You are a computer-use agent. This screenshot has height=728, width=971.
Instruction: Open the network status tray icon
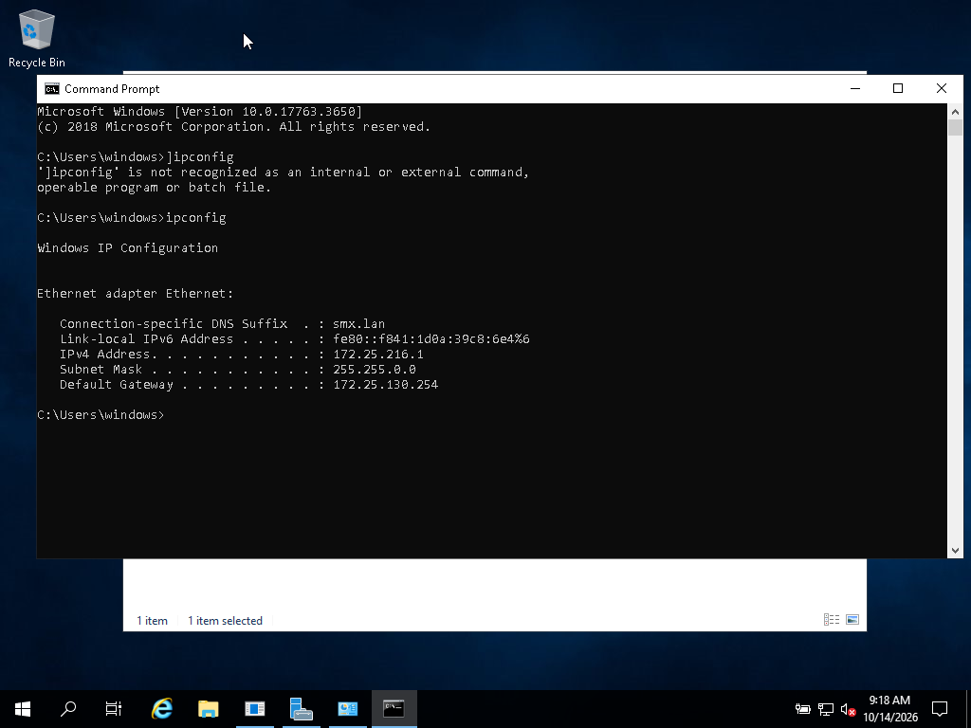coord(826,709)
